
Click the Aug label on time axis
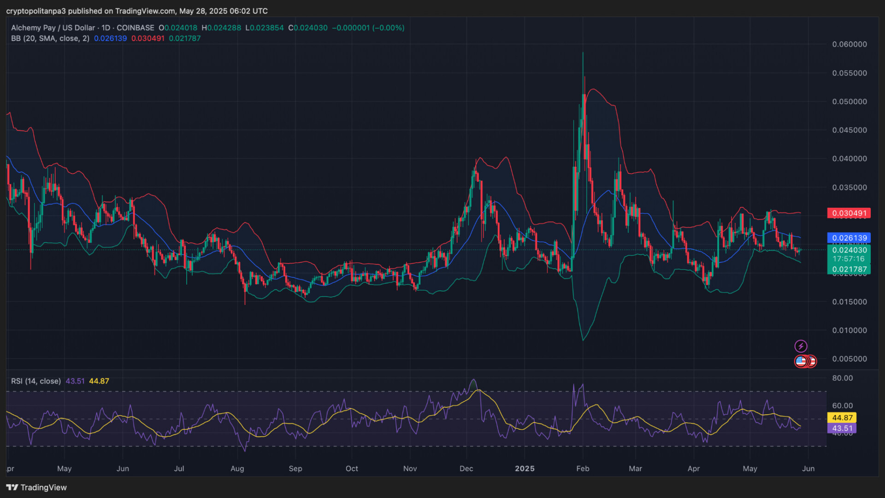click(x=237, y=469)
